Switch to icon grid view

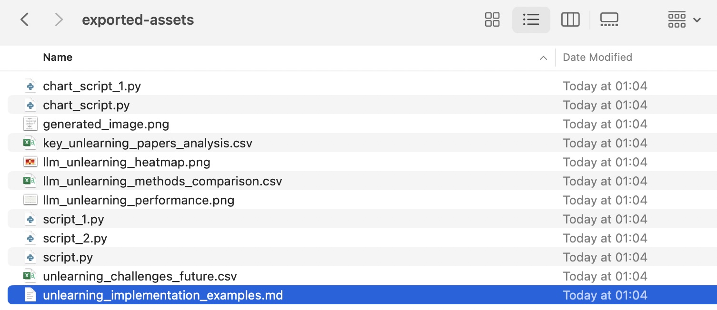pyautogui.click(x=492, y=20)
